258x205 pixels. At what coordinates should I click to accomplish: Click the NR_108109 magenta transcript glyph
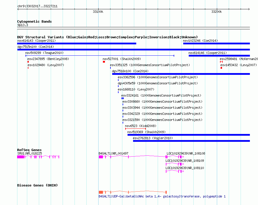(175, 164)
